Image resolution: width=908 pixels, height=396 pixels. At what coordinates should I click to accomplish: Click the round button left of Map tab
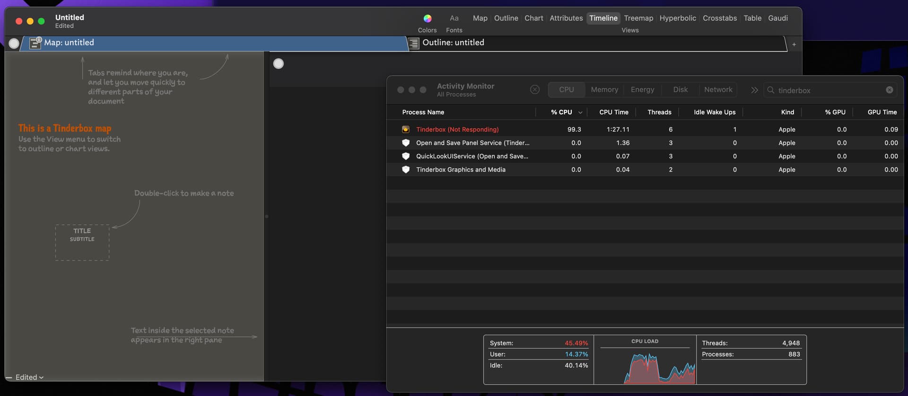14,43
